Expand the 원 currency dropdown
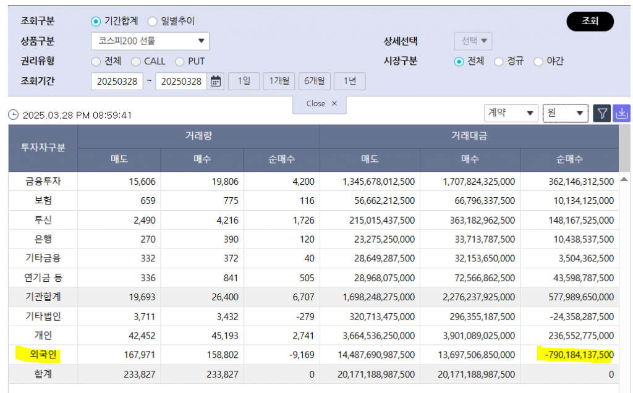This screenshot has width=633, height=393. pyautogui.click(x=565, y=113)
